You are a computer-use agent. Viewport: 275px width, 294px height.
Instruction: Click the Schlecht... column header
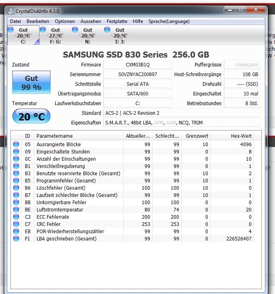click(x=167, y=136)
